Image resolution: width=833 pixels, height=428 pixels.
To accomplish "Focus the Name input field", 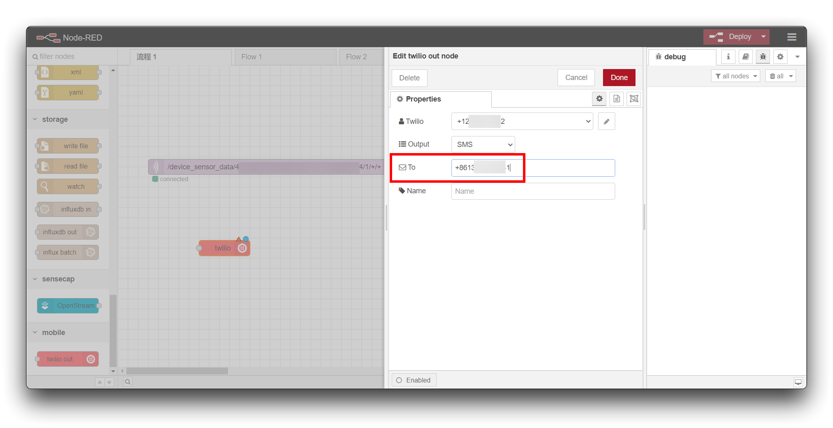I will click(533, 191).
